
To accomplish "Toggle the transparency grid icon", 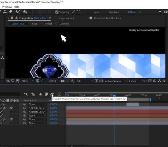I will (101, 81).
